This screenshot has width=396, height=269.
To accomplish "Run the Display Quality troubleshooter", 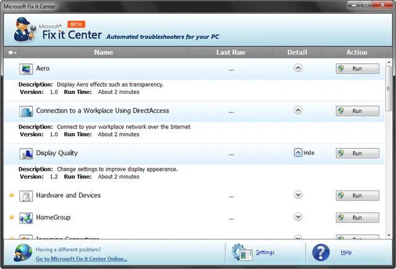I will click(358, 153).
